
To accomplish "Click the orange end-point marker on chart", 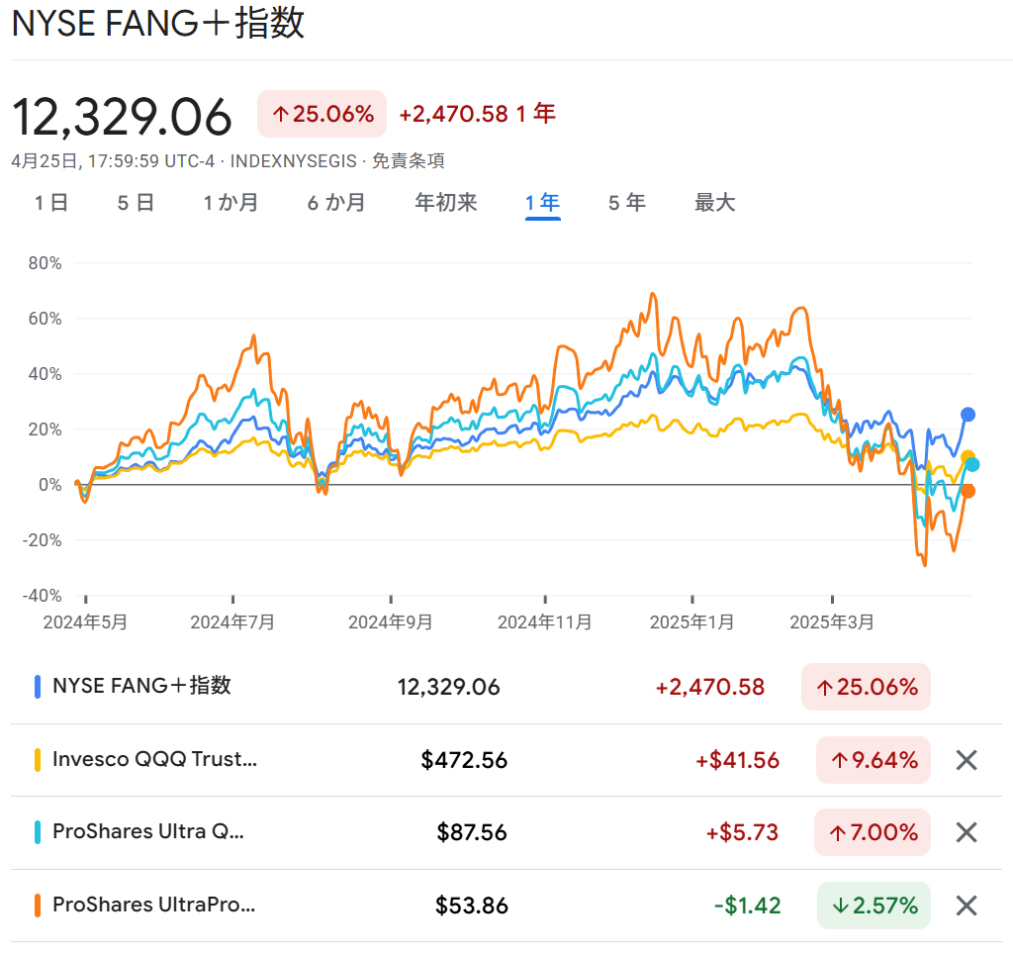I will click(967, 491).
